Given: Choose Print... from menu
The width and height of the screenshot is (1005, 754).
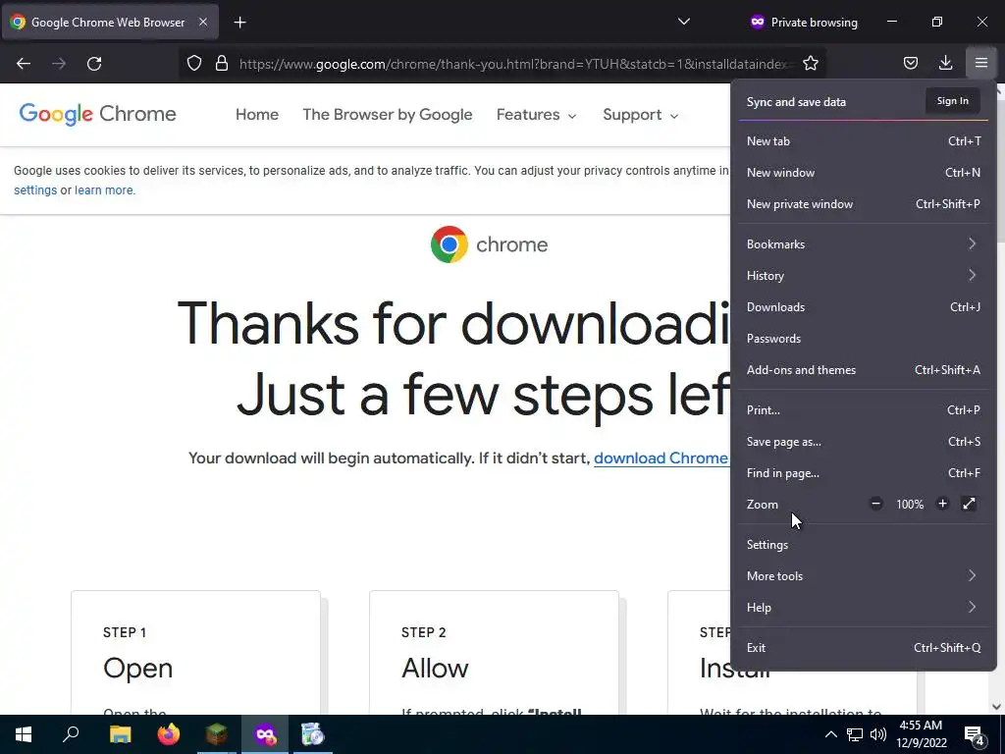Looking at the screenshot, I should 864,410.
